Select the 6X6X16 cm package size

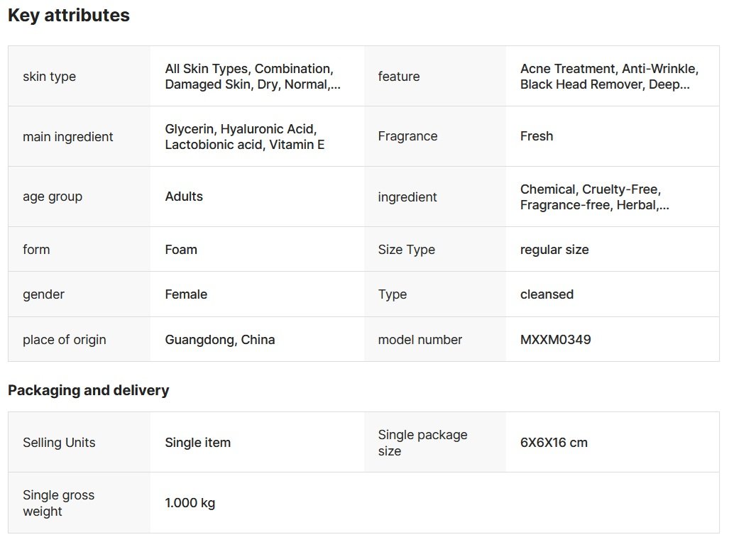(x=554, y=443)
